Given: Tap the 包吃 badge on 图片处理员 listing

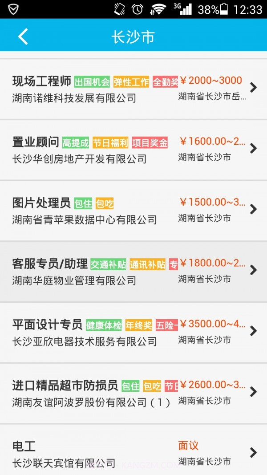Looking at the screenshot, I should tap(105, 203).
